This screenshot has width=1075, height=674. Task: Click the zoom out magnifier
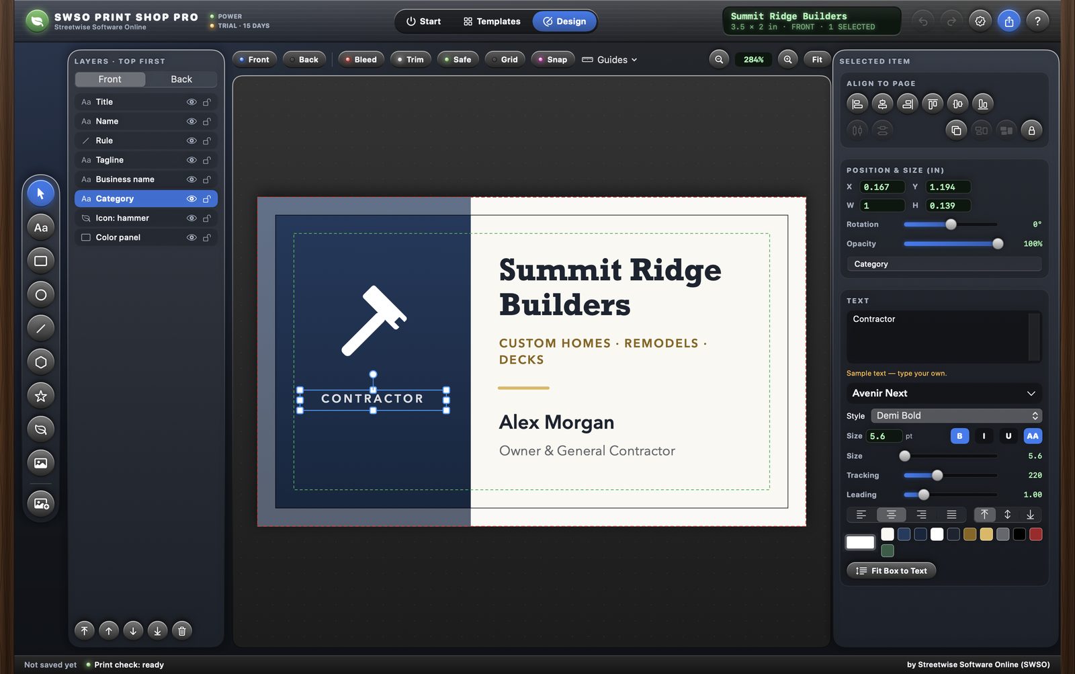719,59
